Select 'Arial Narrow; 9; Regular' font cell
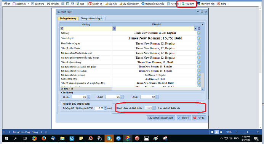This screenshot has height=144, width=264. point(155,75)
